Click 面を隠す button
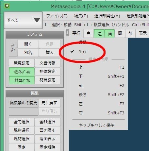 click(x=47, y=130)
